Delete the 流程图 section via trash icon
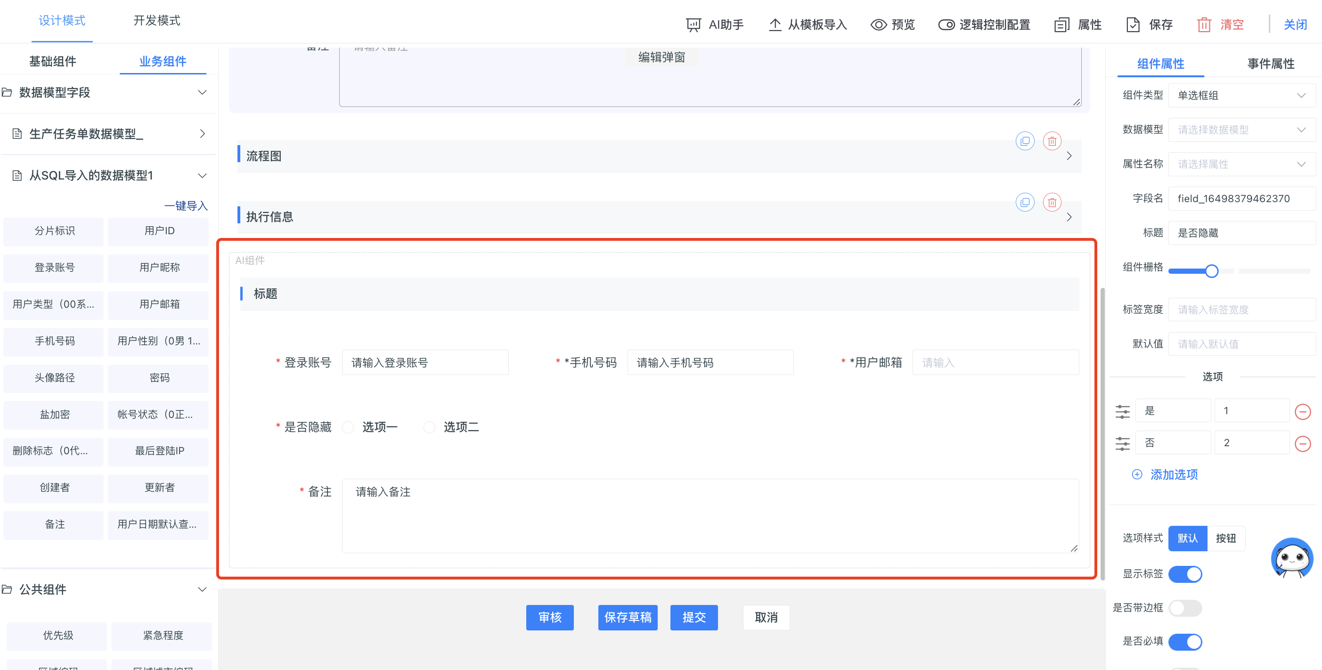1322x670 pixels. pos(1052,141)
